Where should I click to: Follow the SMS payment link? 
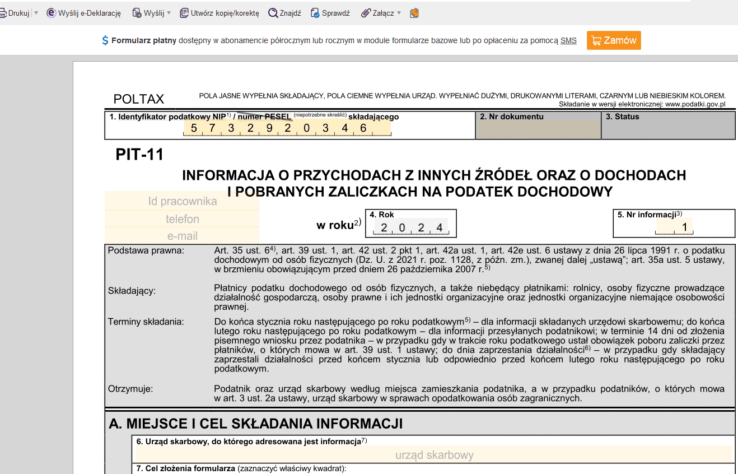pyautogui.click(x=568, y=40)
